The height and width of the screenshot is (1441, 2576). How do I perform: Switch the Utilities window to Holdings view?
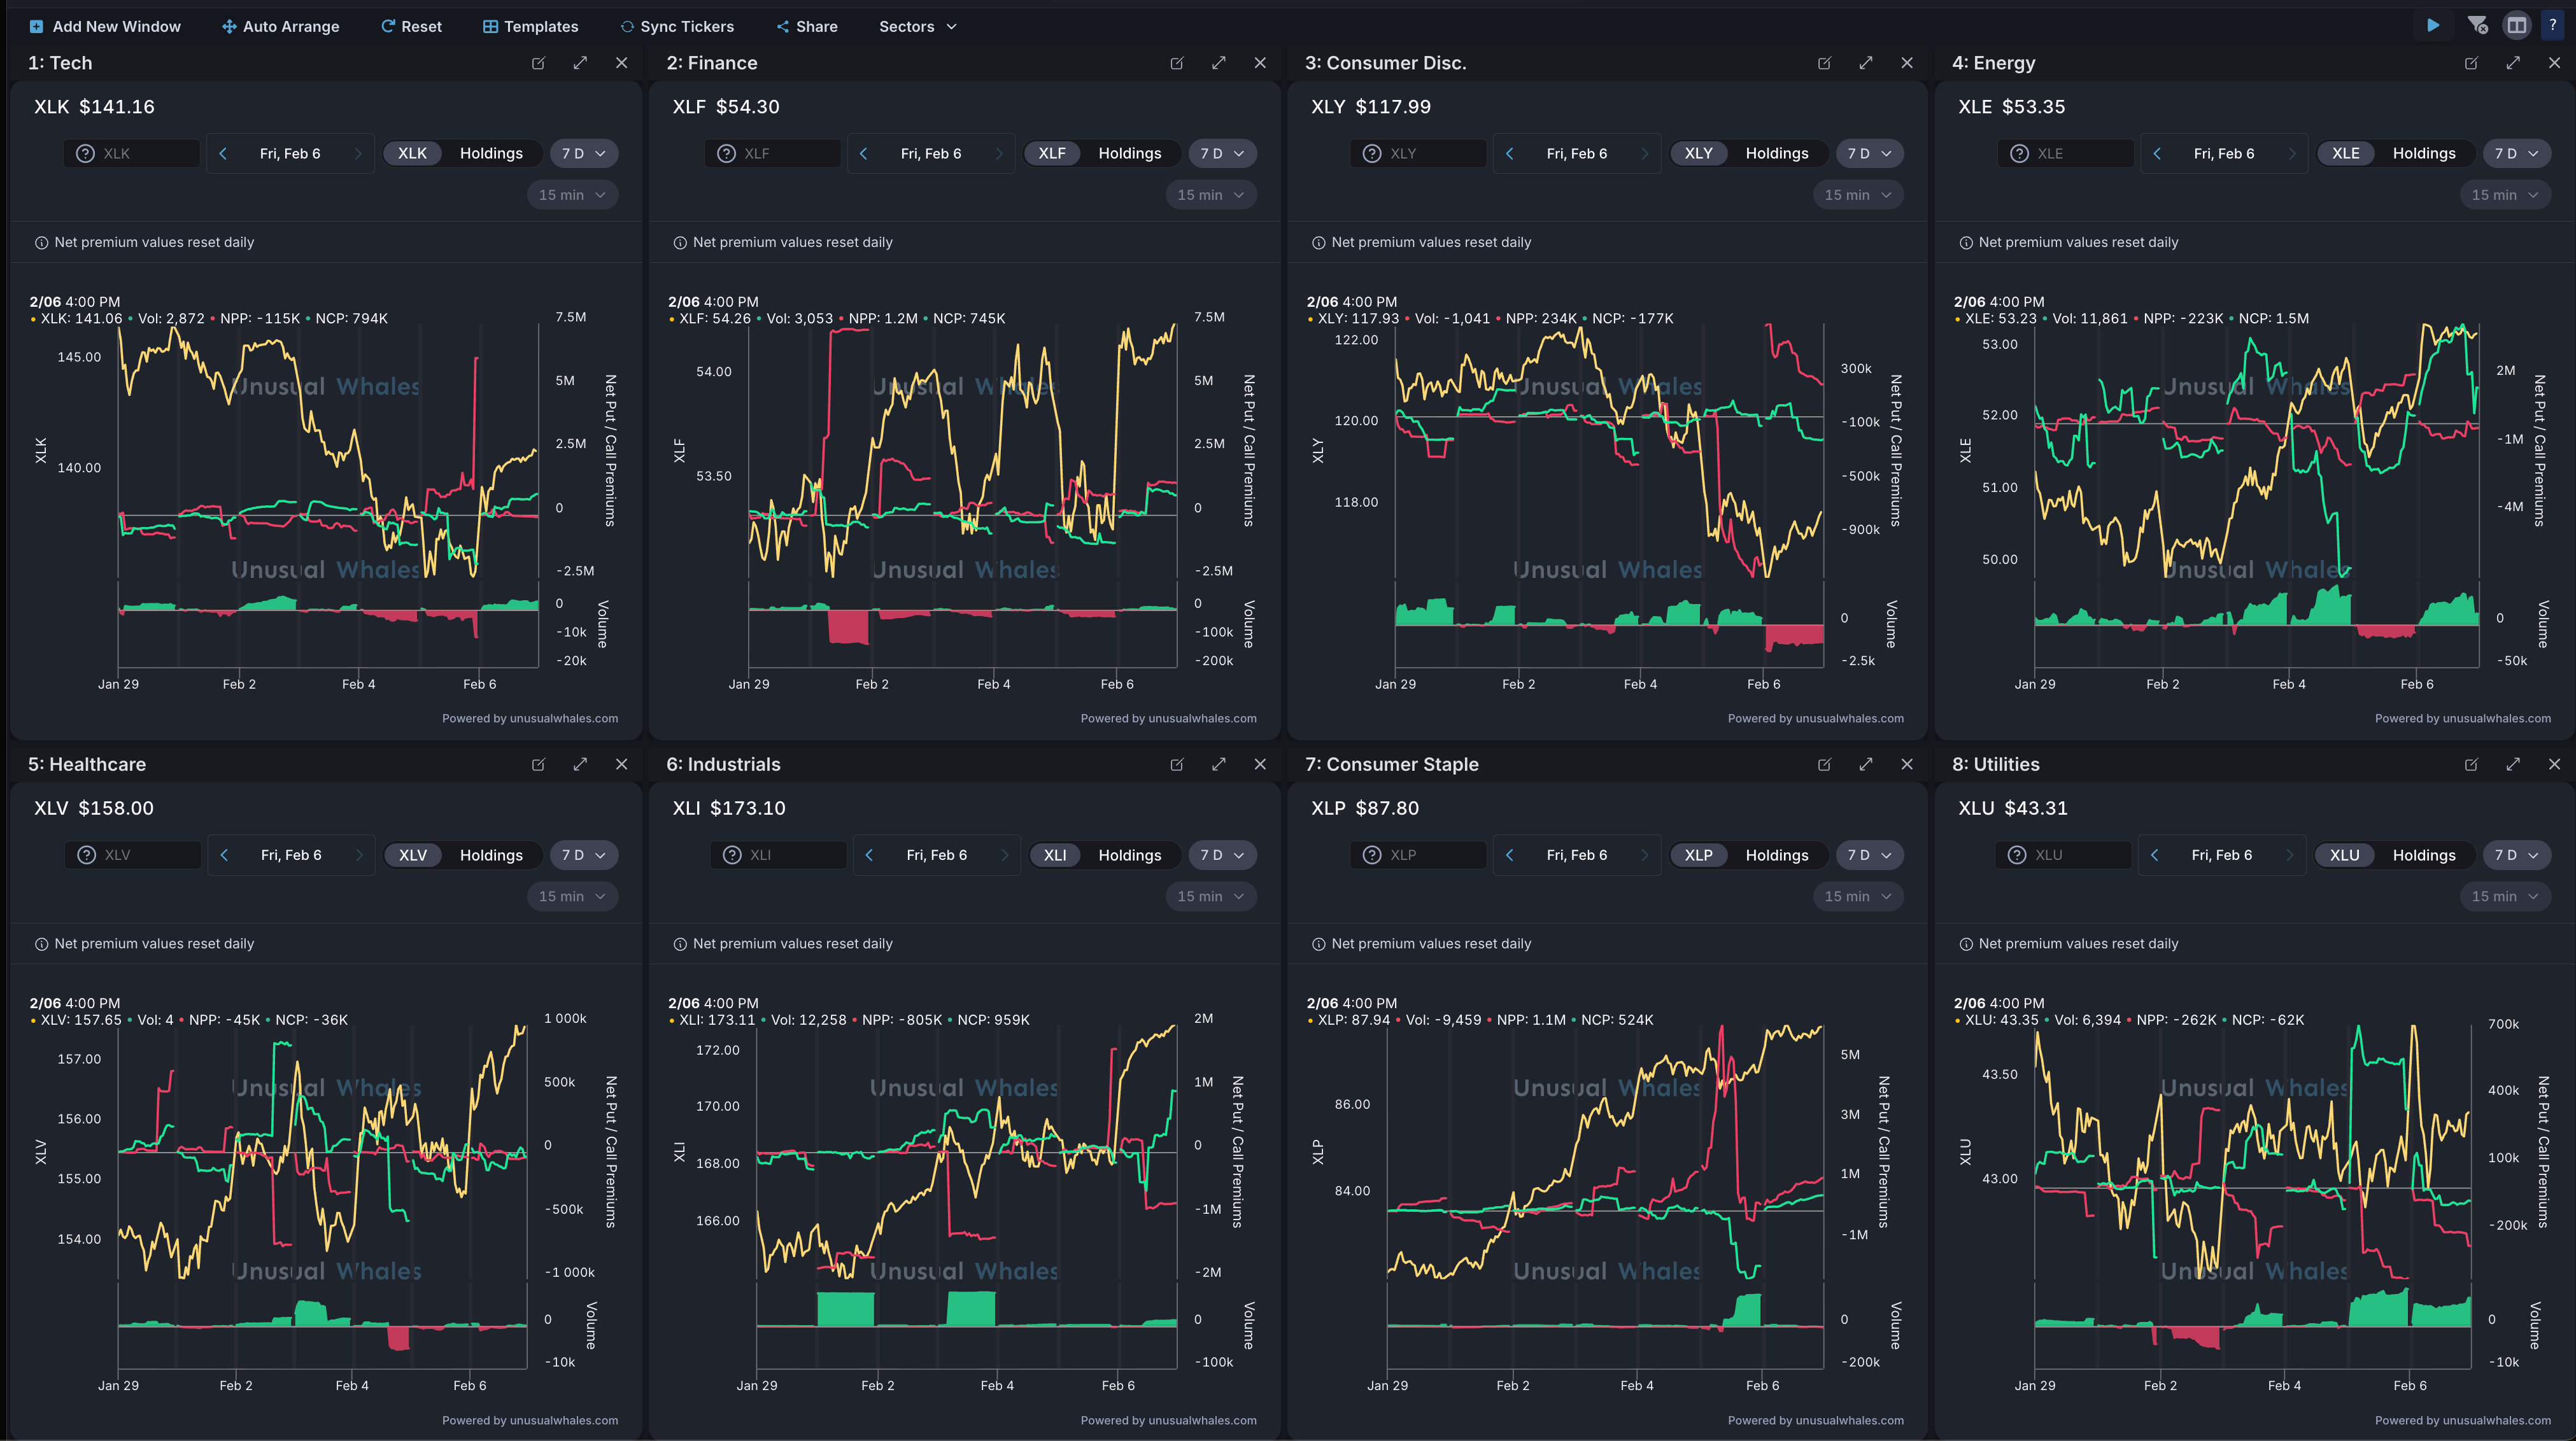[2423, 855]
